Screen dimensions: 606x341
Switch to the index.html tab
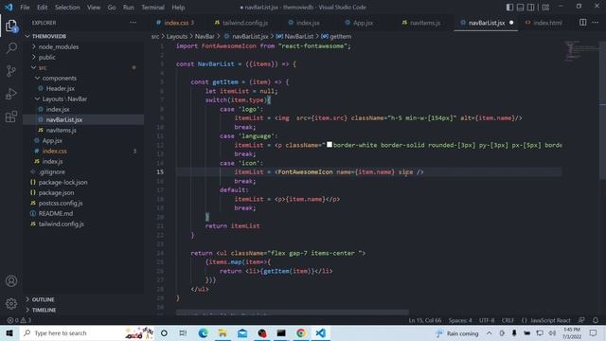coord(547,23)
